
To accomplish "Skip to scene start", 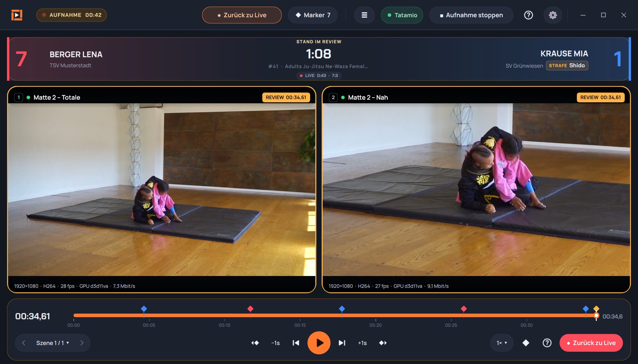I will click(x=296, y=343).
